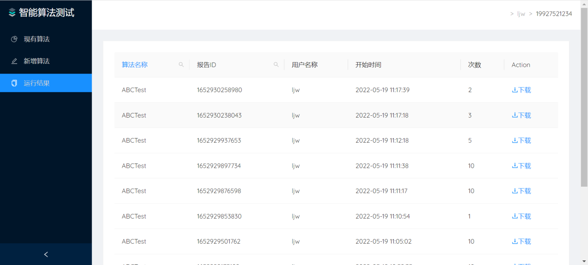Collapse the sidebar with the left arrow
This screenshot has width=588, height=265.
[x=46, y=254]
